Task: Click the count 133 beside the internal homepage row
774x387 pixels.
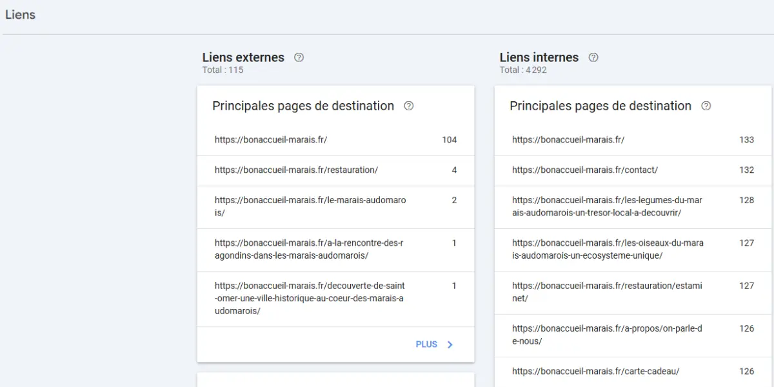Action: coord(746,139)
